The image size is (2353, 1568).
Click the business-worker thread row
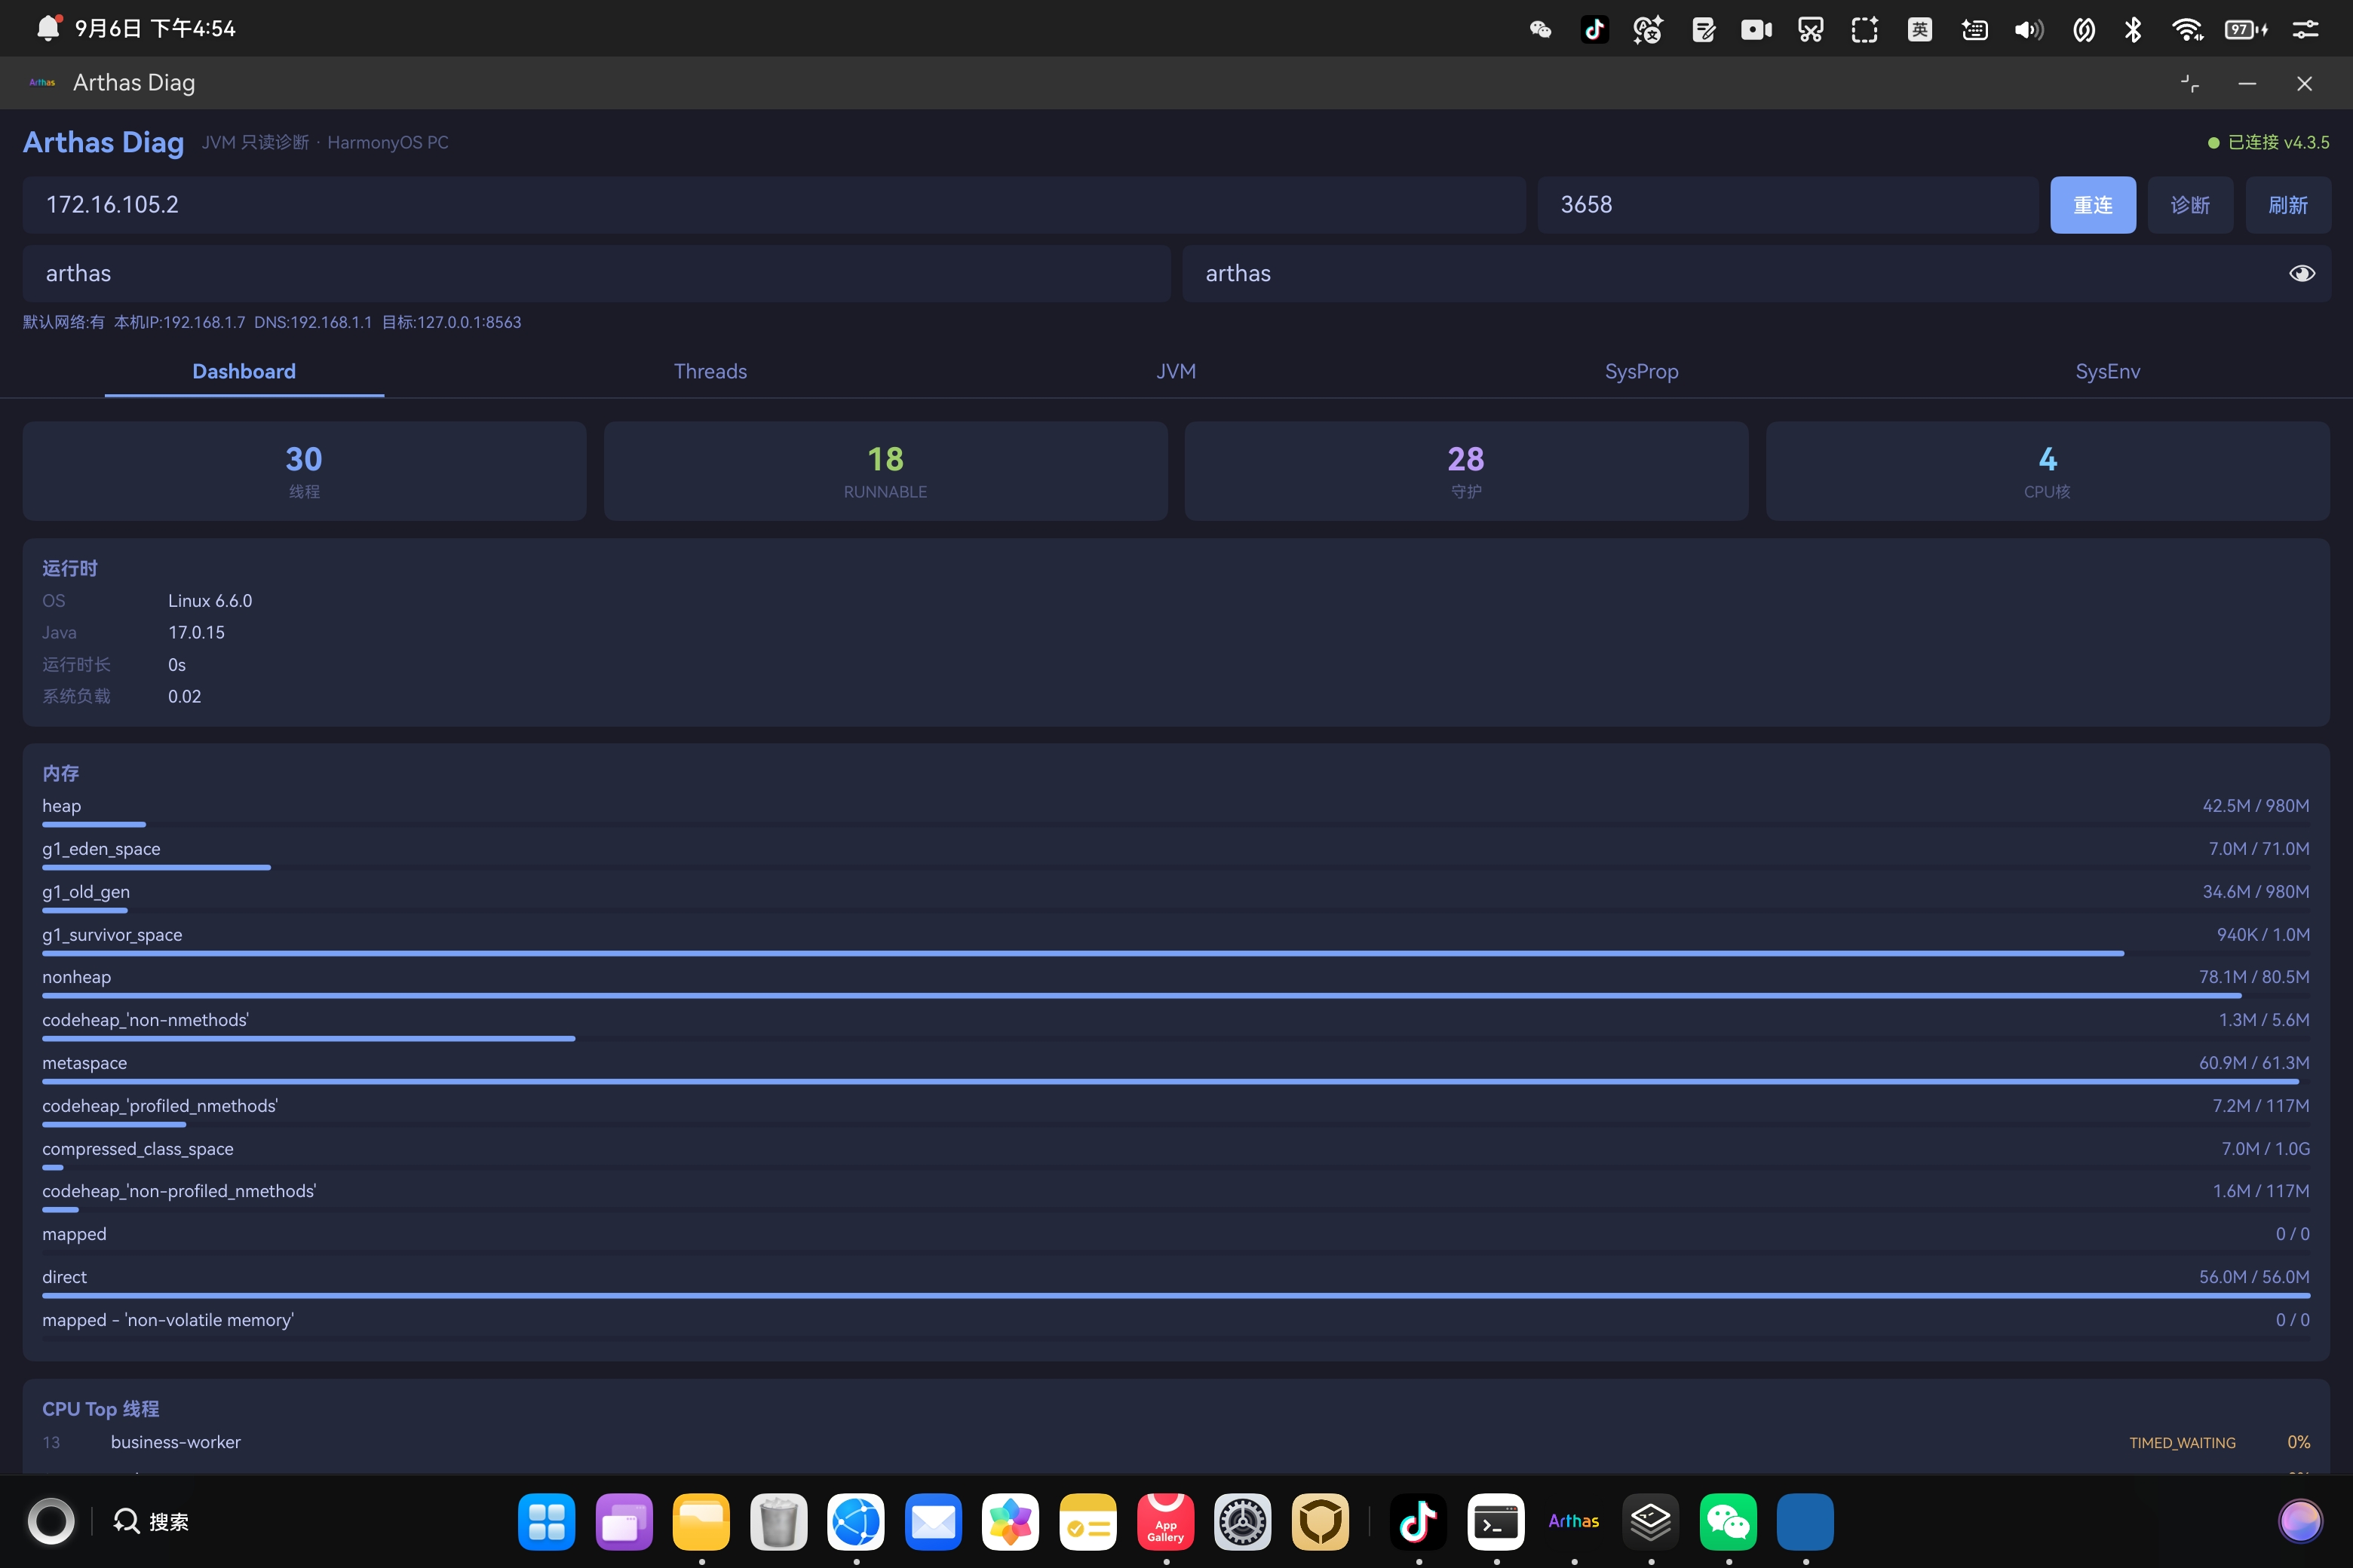point(1176,1442)
